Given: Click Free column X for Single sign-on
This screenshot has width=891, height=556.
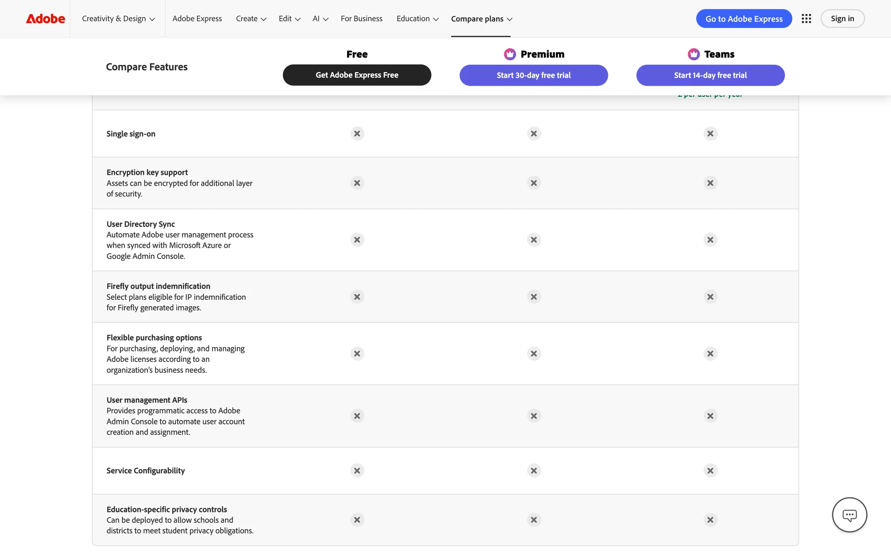Looking at the screenshot, I should (357, 133).
